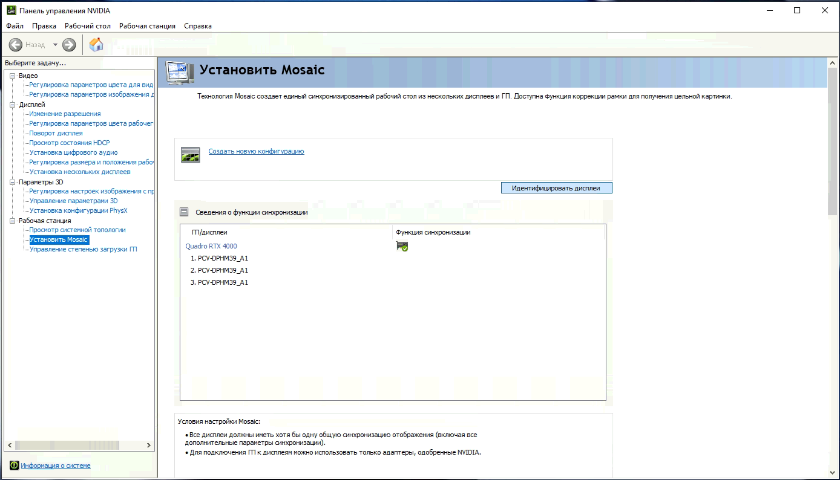
Task: Open Информация о системе link
Action: [x=56, y=465]
